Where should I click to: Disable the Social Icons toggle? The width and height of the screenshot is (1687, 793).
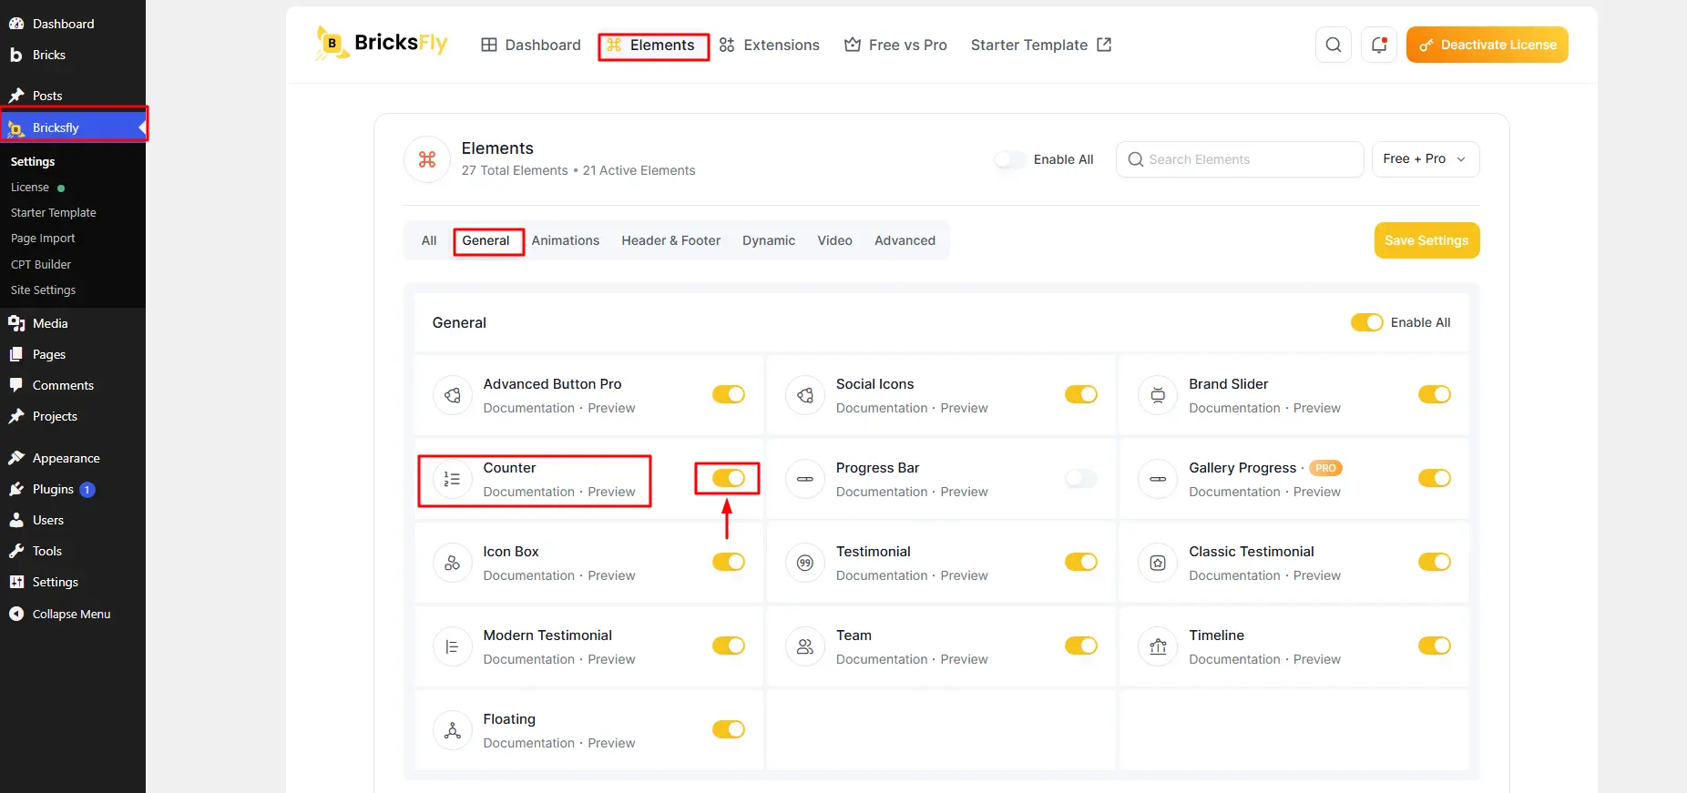pyautogui.click(x=1081, y=394)
